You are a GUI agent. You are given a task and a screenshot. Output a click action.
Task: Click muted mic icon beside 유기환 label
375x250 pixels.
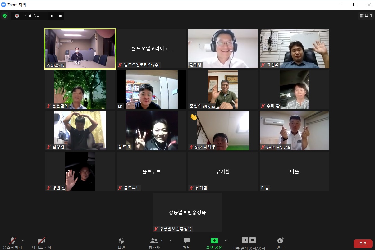coord(192,188)
